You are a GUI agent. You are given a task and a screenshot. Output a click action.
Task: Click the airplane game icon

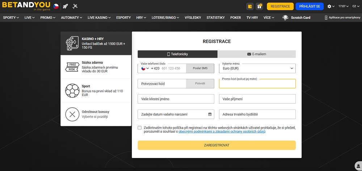[x=75, y=6]
